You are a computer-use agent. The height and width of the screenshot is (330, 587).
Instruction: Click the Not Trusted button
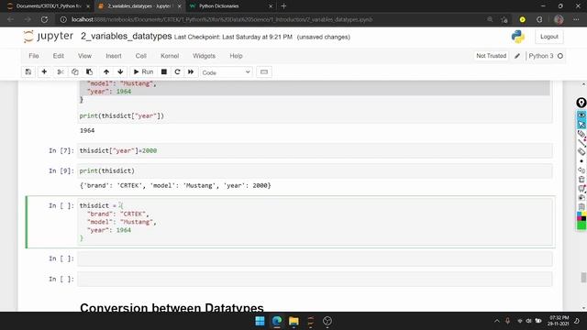492,56
